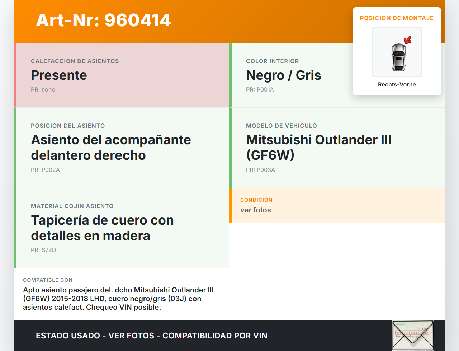The width and height of the screenshot is (459, 351).
Task: Click 'ver fotos' under Condición
Action: point(256,210)
